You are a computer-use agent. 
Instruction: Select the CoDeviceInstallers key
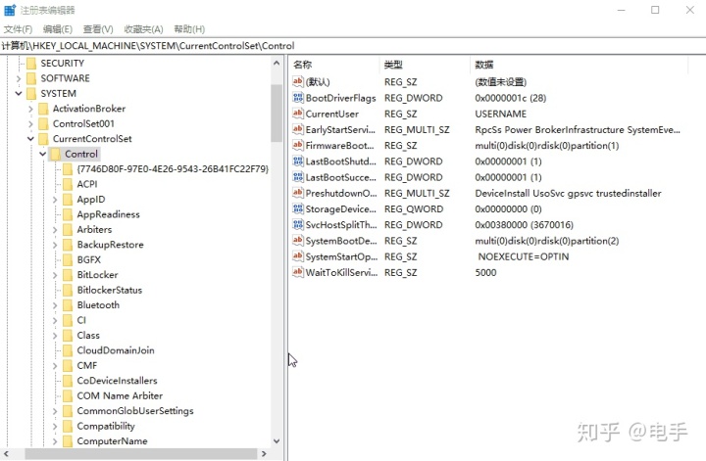point(117,381)
